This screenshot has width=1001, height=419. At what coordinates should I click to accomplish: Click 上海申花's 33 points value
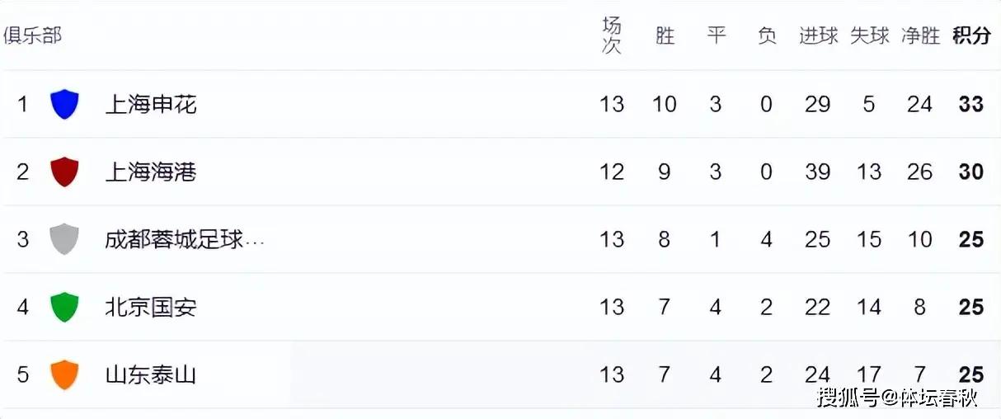(x=971, y=105)
